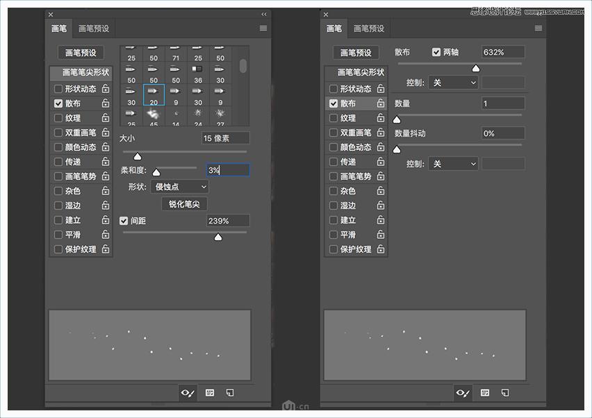Open the lower 控制 dropdown on the right panel
This screenshot has height=418, width=592.
[x=452, y=164]
